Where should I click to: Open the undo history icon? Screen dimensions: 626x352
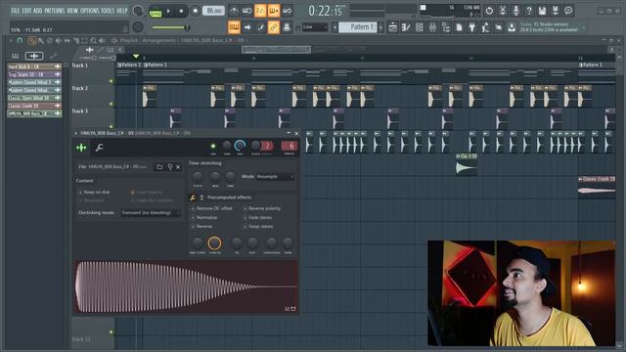[489, 11]
